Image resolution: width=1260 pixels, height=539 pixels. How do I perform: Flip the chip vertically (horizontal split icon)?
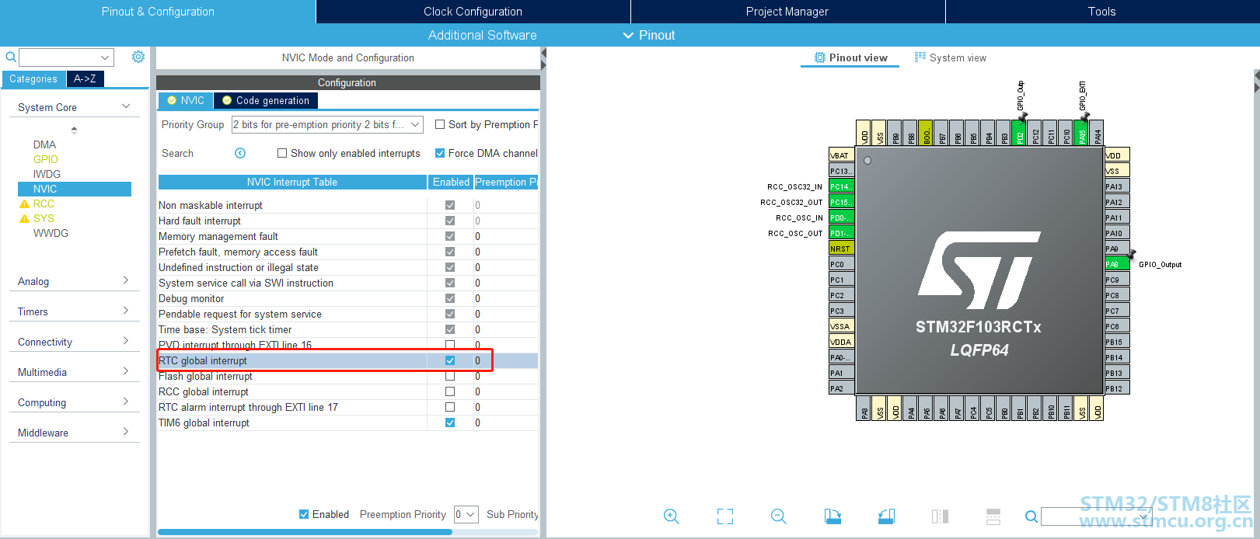pos(993,516)
